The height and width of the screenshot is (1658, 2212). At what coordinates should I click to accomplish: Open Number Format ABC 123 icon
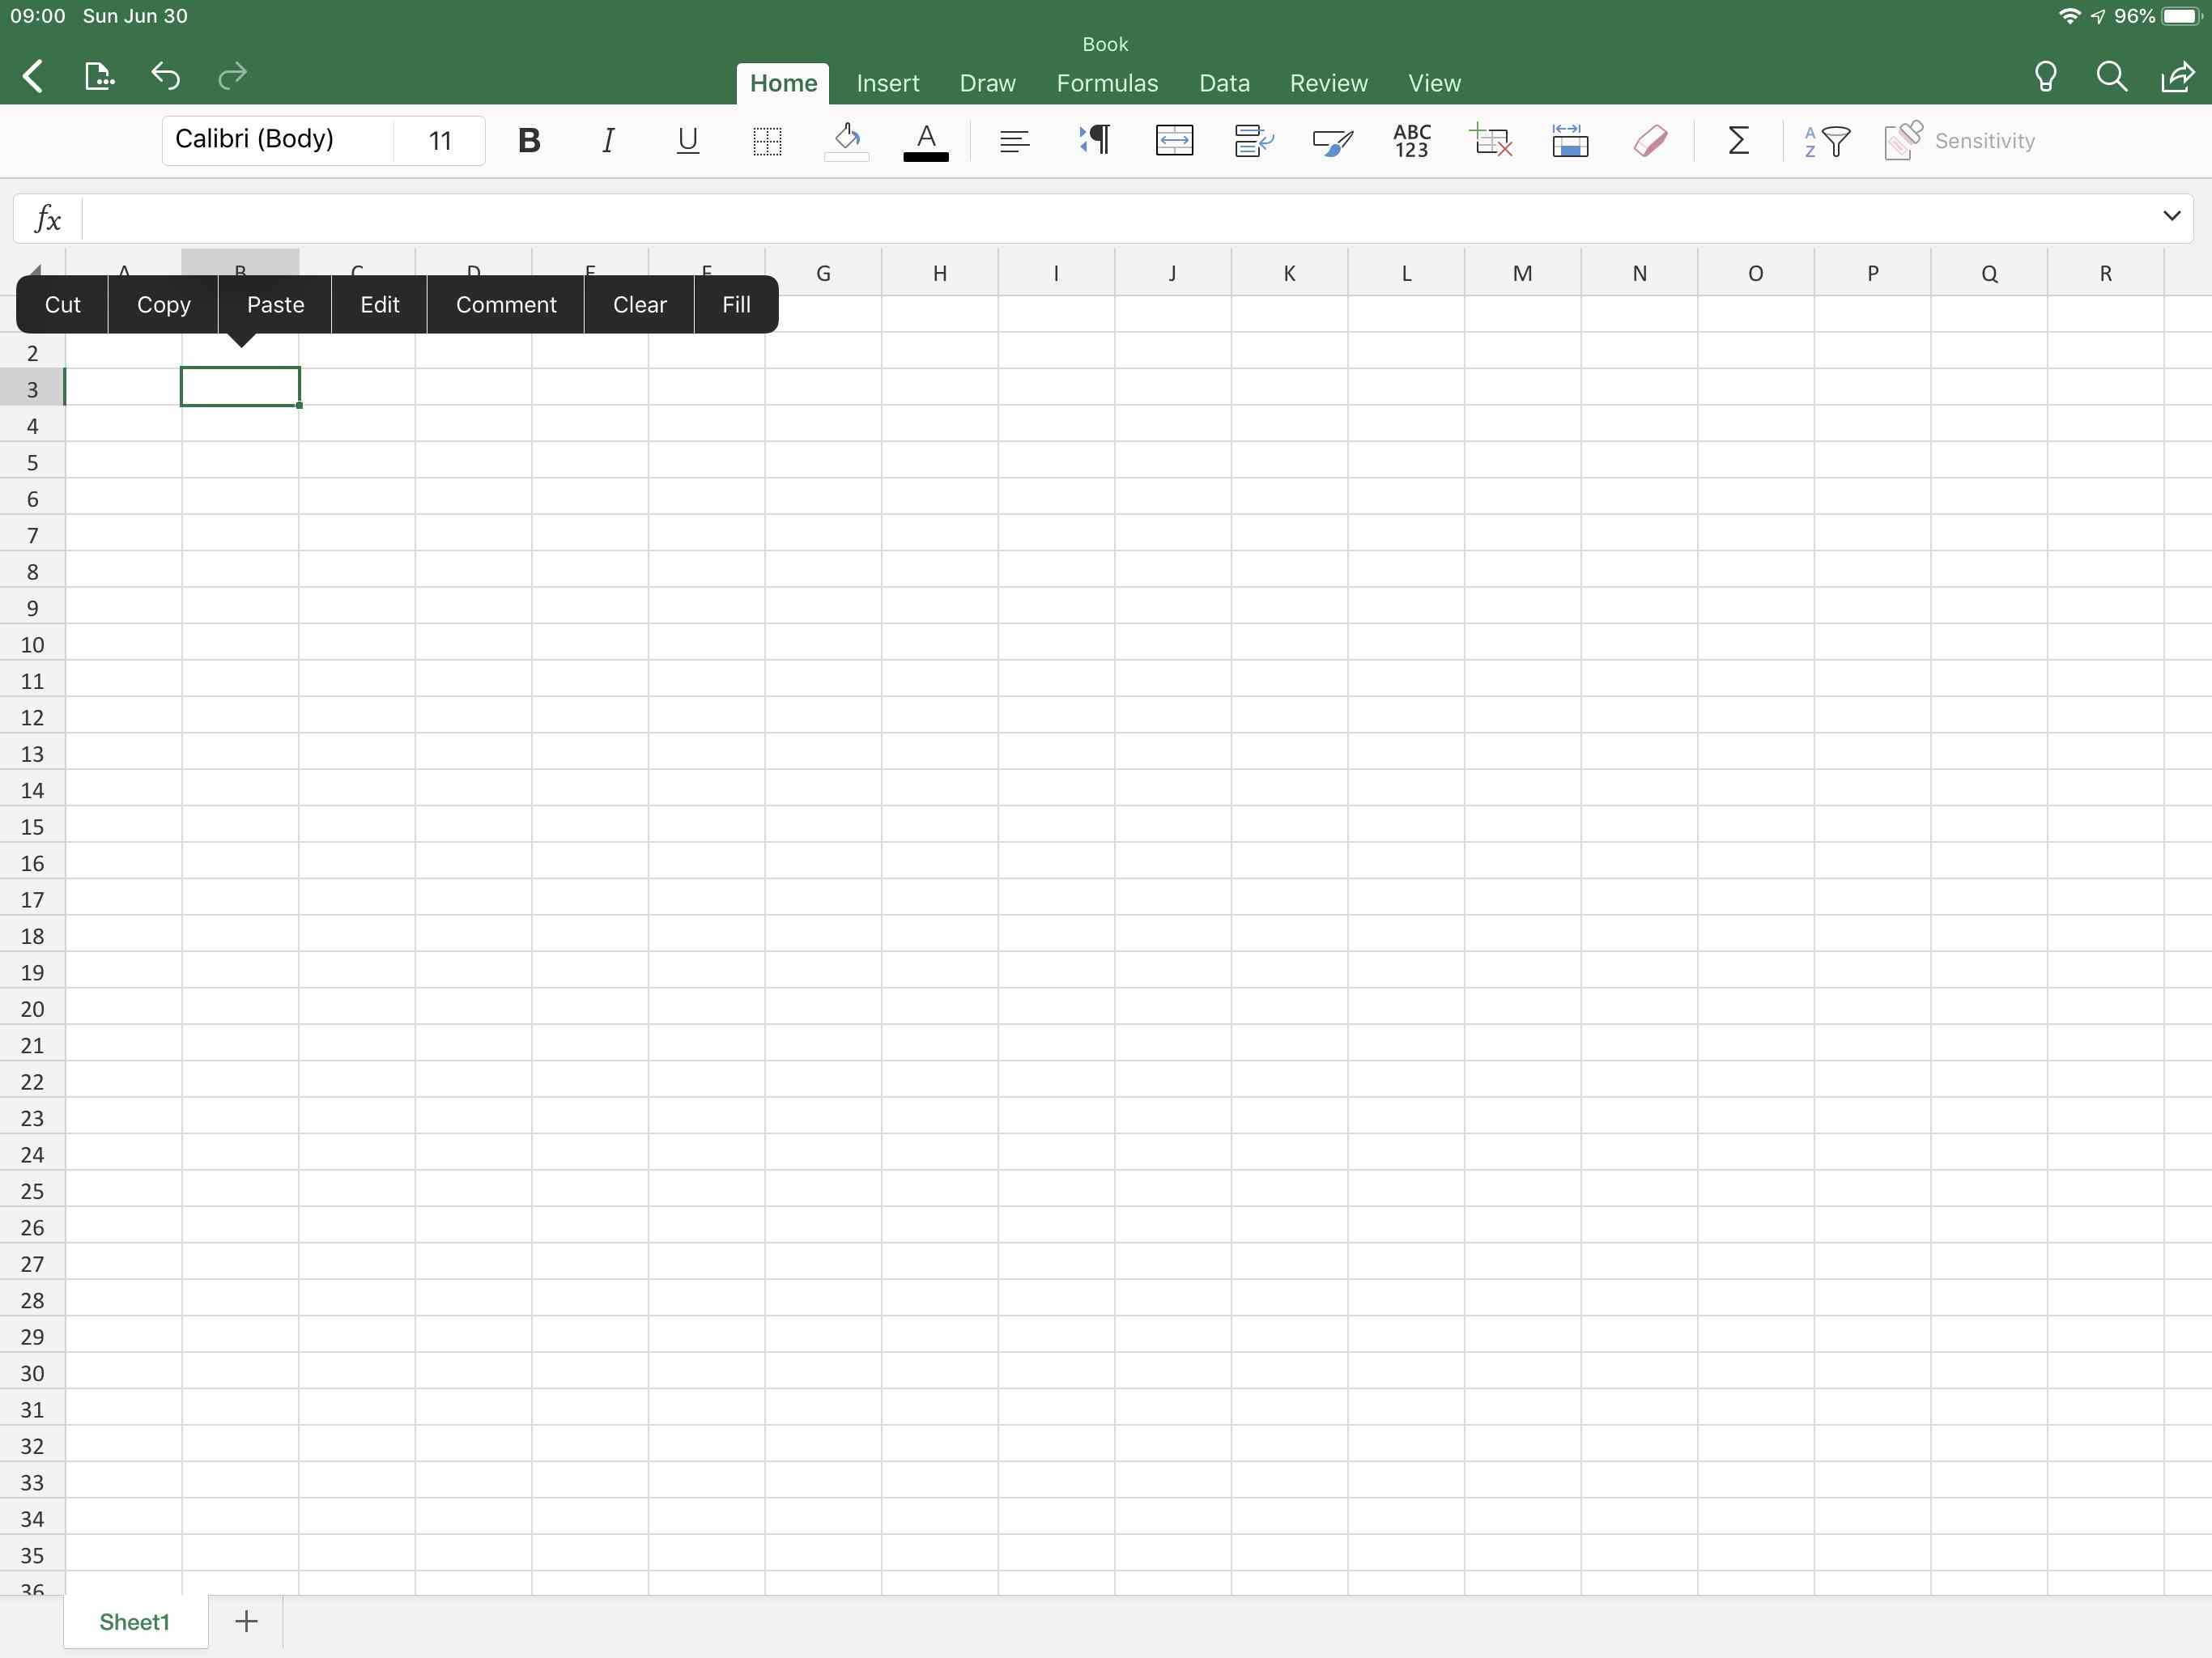click(1412, 141)
